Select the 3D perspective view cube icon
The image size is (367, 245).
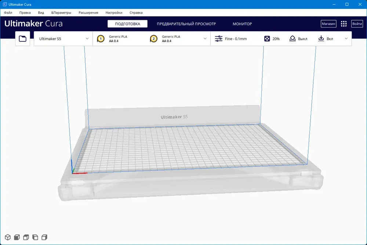pyautogui.click(x=8, y=237)
